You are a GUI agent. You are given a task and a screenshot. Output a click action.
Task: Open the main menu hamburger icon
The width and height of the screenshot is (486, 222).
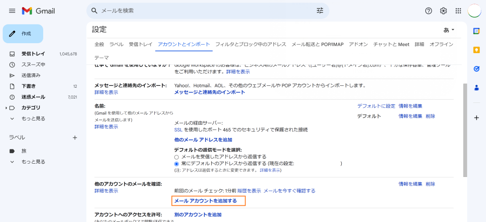pyautogui.click(x=12, y=11)
